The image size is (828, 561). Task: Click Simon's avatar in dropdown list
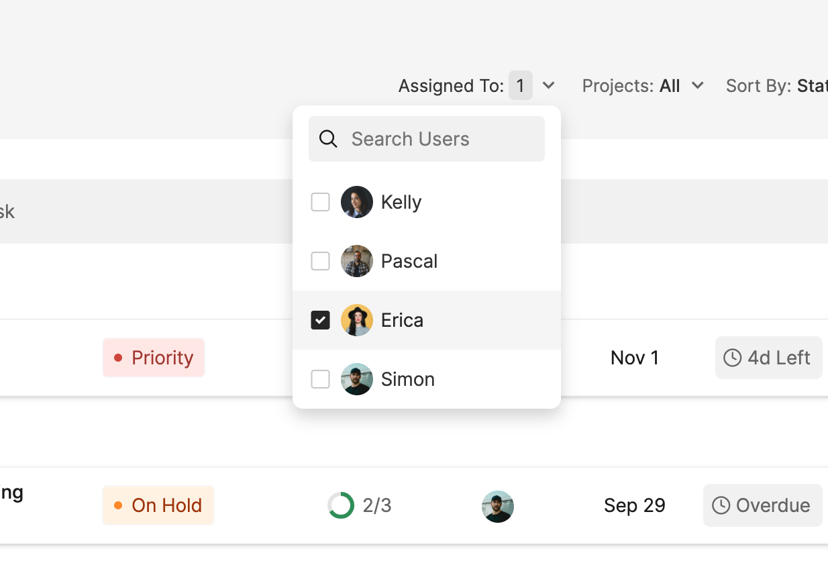tap(357, 379)
